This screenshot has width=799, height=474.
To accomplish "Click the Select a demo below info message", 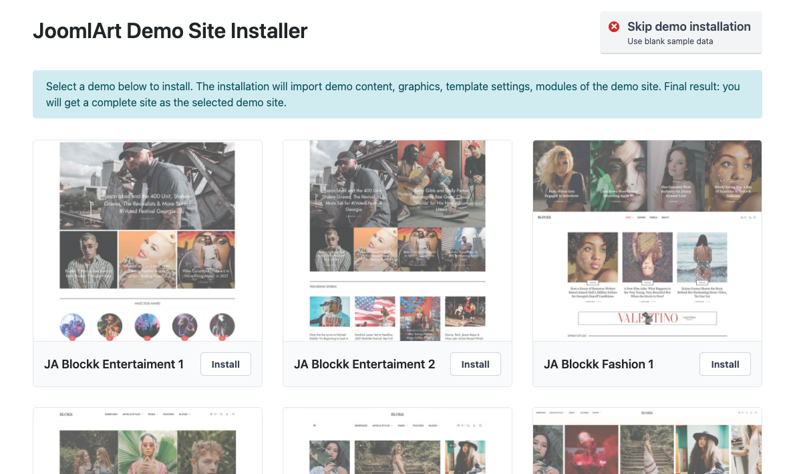I will coord(397,94).
